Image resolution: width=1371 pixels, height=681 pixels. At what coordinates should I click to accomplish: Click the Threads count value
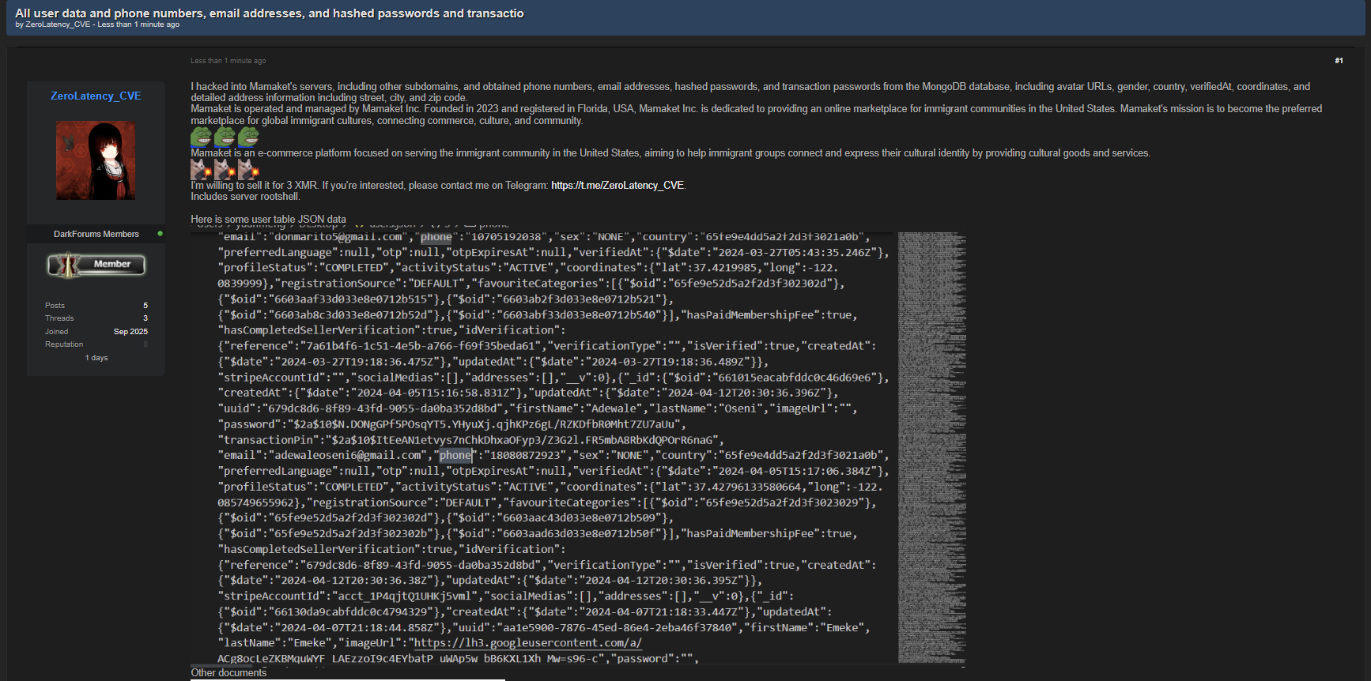pyautogui.click(x=145, y=318)
